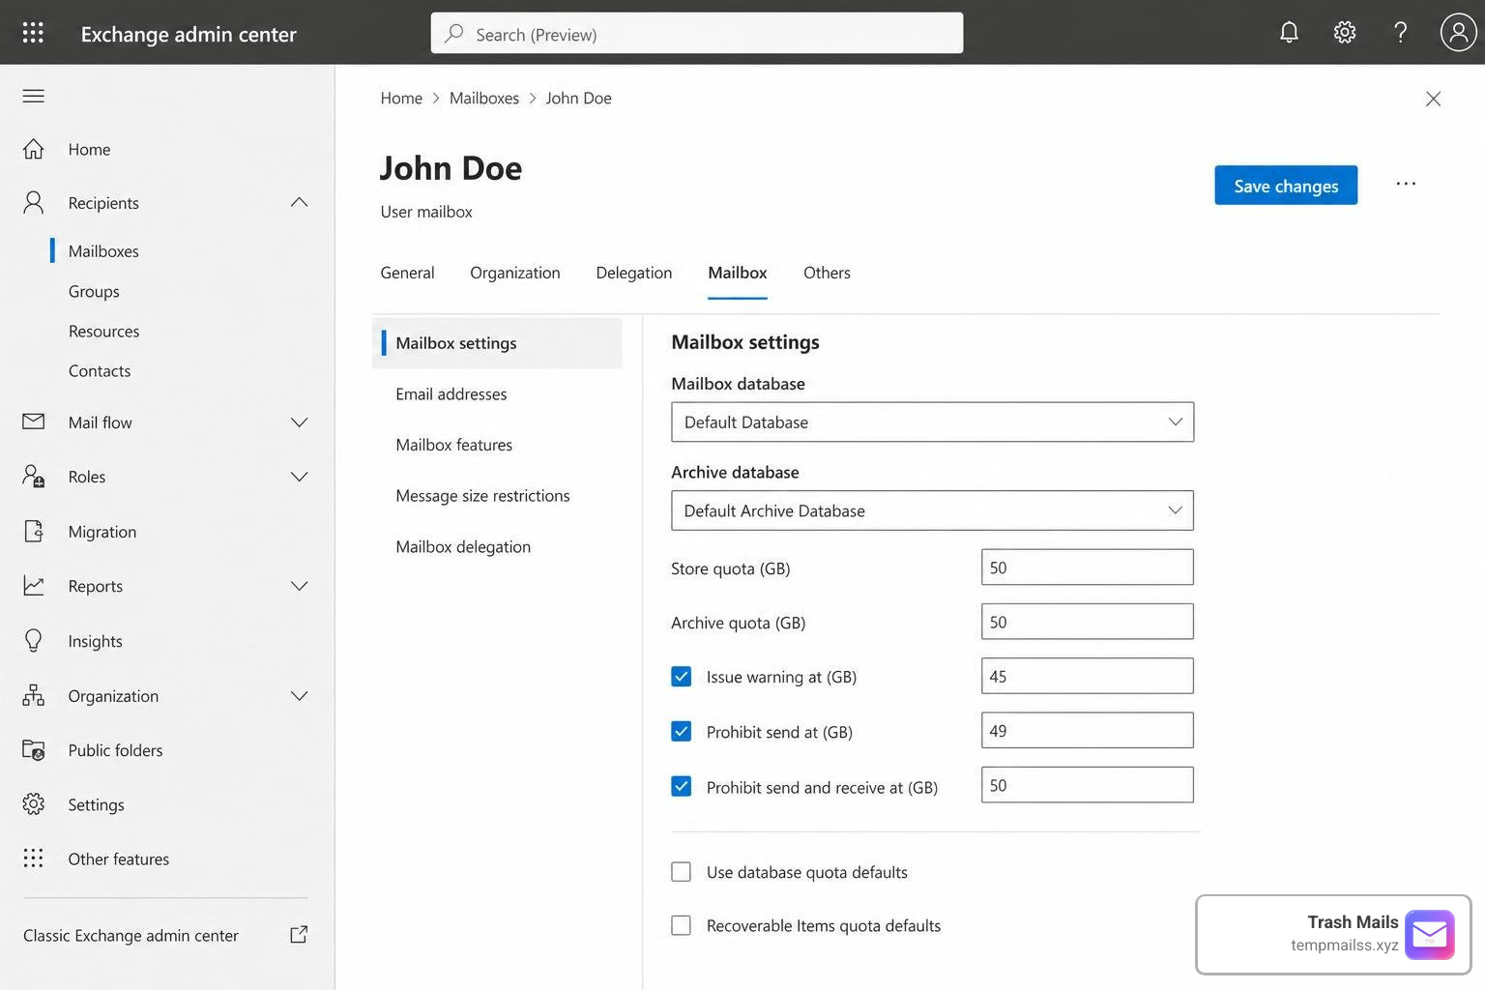Viewport: 1485px width, 990px height.
Task: Click the Public folders icon
Action: (x=33, y=749)
